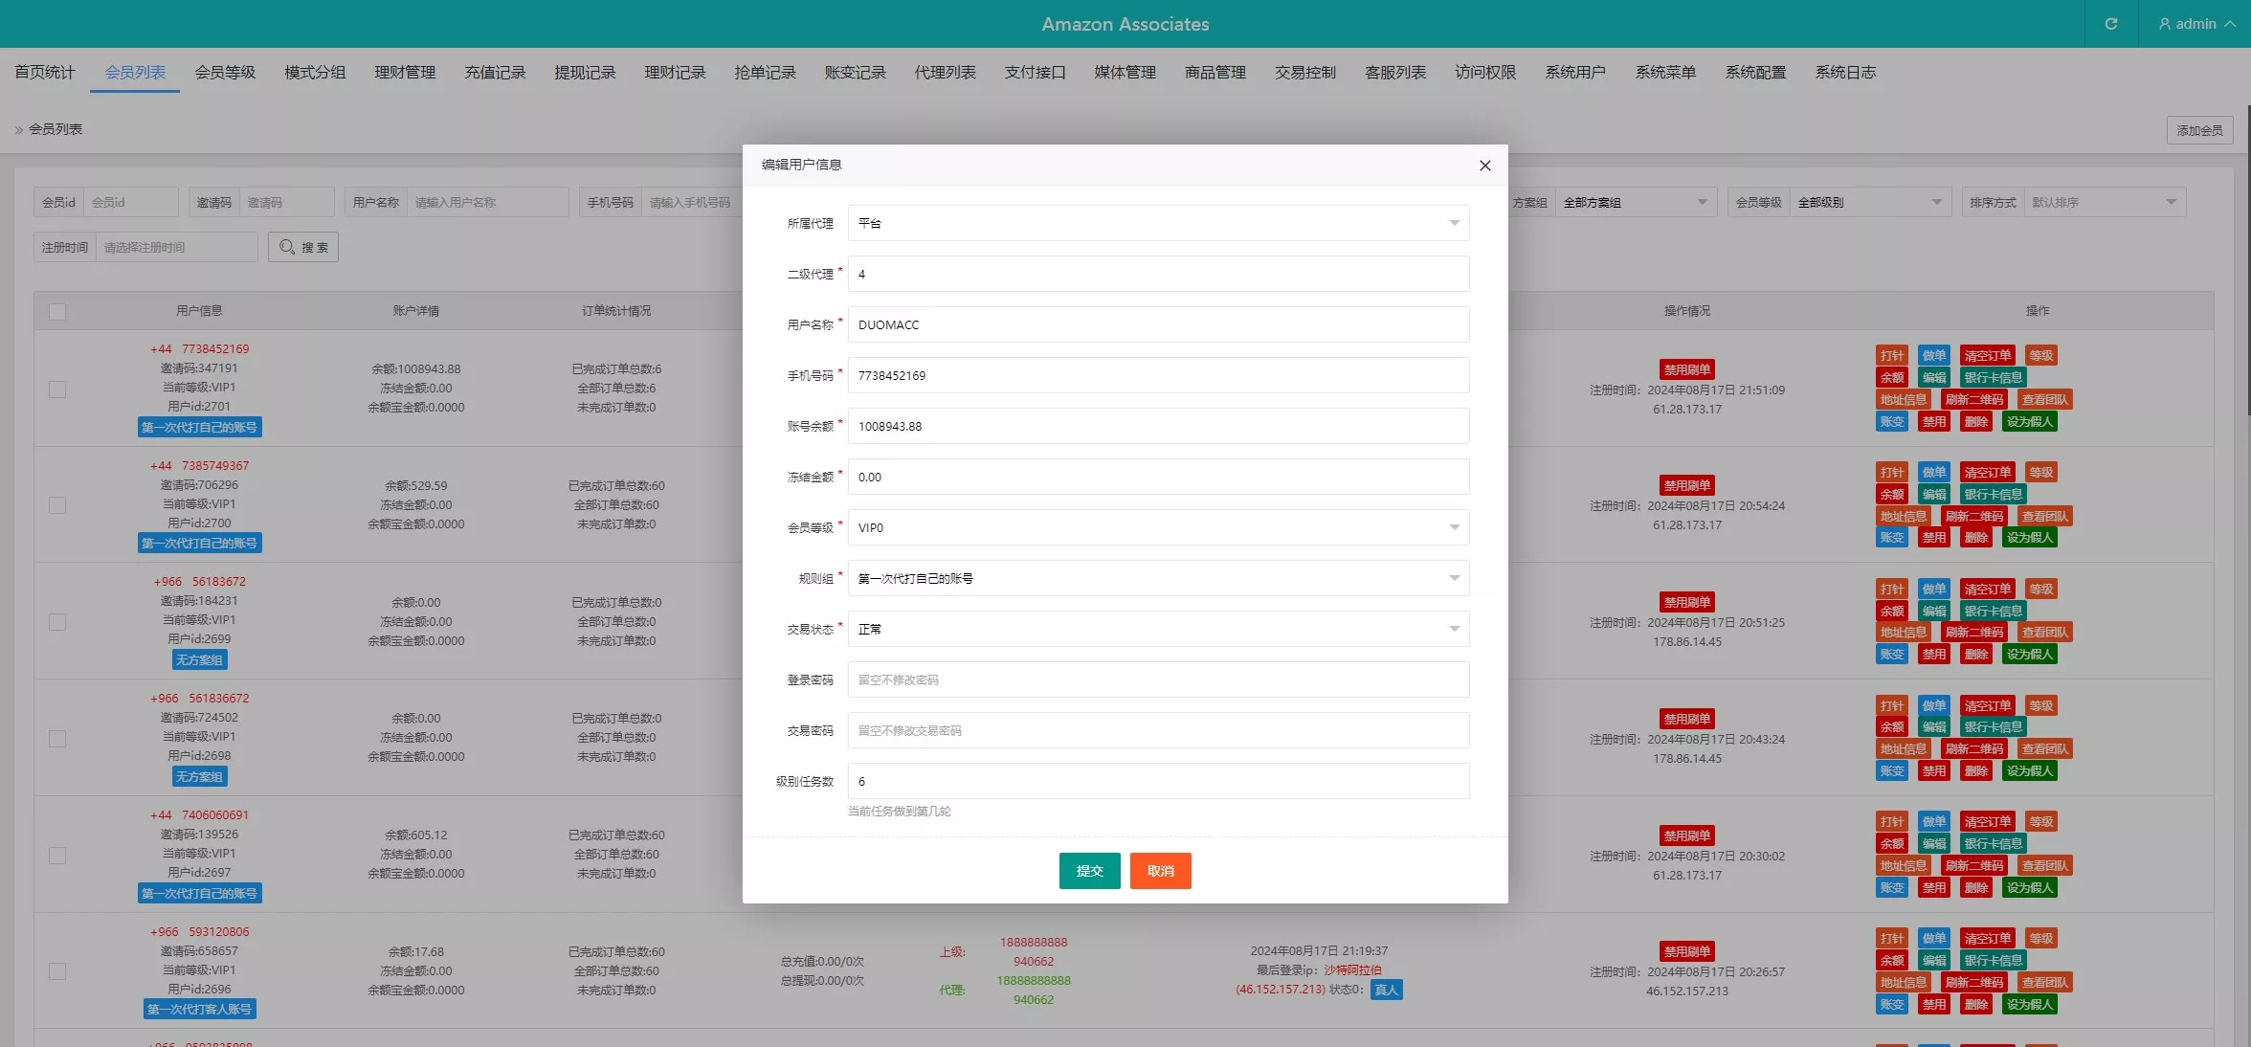
Task: Check the row for user 7385749367
Action: coord(57,505)
